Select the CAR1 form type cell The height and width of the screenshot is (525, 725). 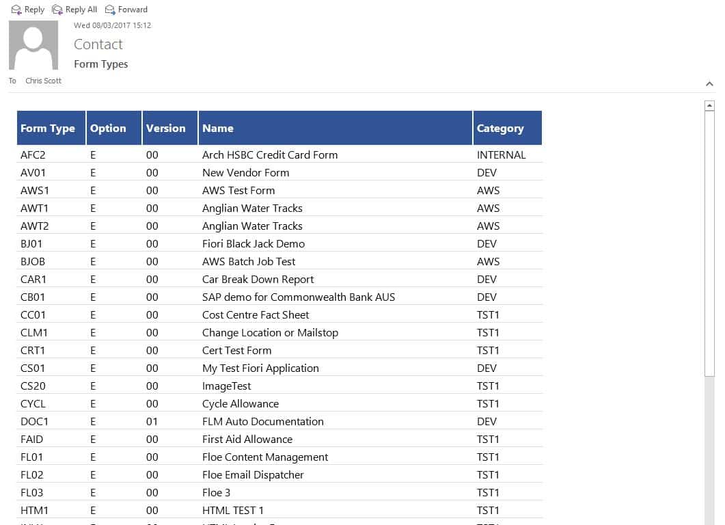tap(33, 280)
